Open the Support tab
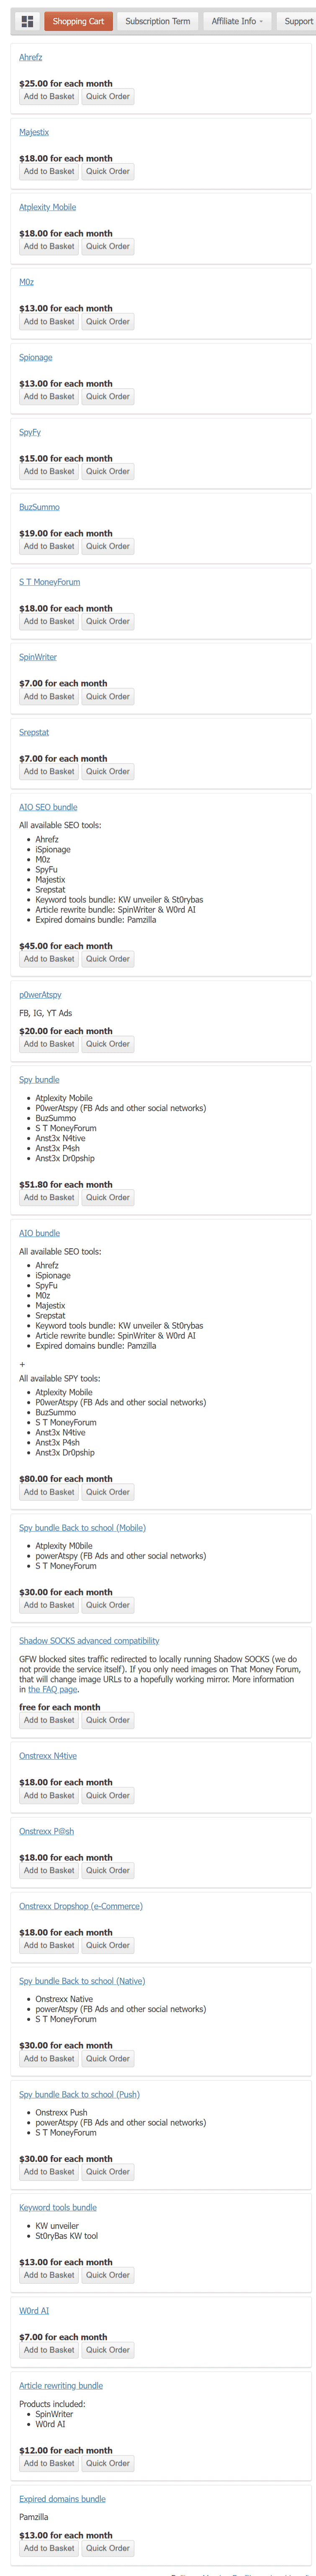This screenshot has width=316, height=2576. (x=297, y=21)
